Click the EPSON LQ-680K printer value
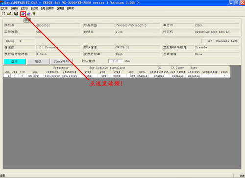The width and height of the screenshot is (245, 178). point(217,32)
